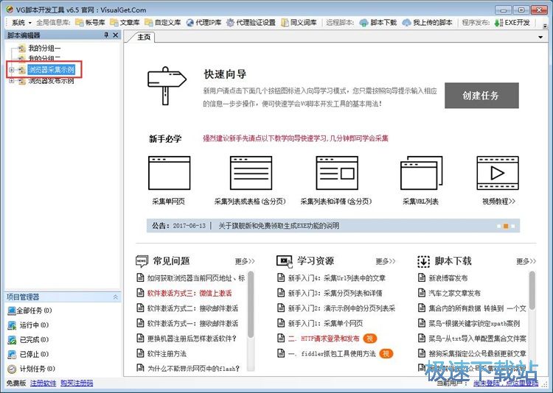Open script 菜鸟-根据关键字锁定xpath案例
Viewport: 553px width, 393px height.
pos(474,323)
